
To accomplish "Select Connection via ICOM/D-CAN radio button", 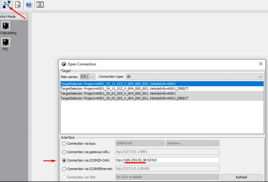I will 64,161.
